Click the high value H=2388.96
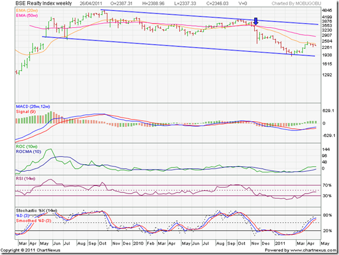This screenshot has height=255, width=339. click(x=153, y=3)
